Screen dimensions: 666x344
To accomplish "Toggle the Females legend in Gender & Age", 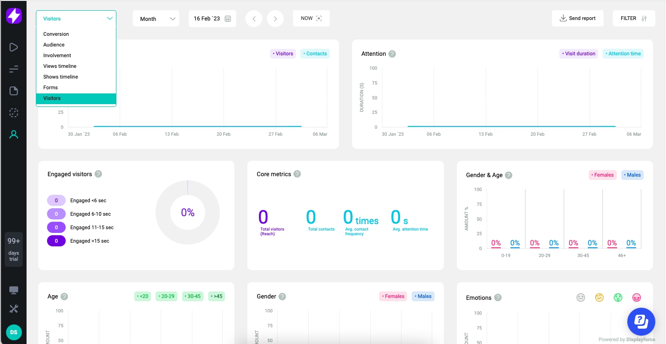I will (602, 175).
